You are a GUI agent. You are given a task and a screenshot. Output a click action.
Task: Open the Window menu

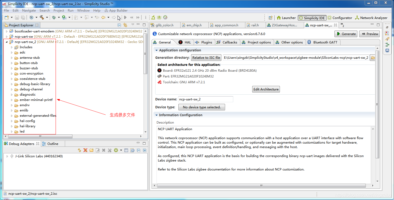click(x=83, y=10)
